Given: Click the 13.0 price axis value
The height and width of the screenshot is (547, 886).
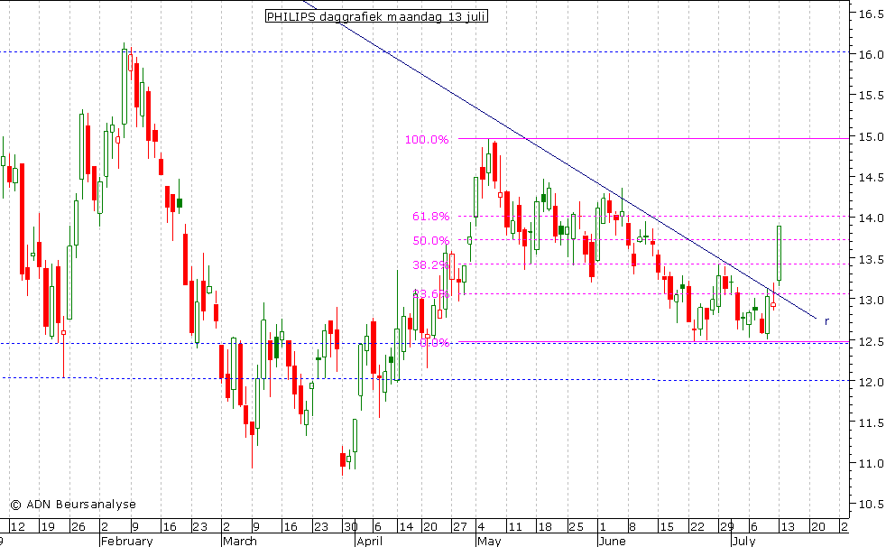Looking at the screenshot, I should click(872, 301).
